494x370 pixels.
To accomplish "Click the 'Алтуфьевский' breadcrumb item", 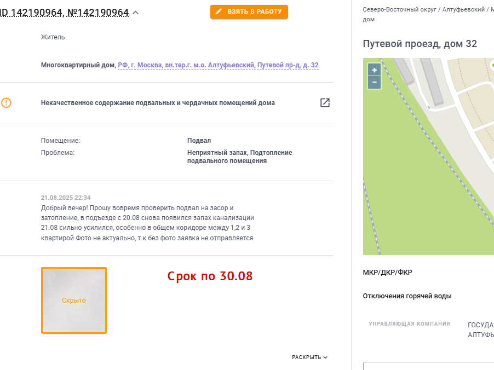I will [x=463, y=9].
